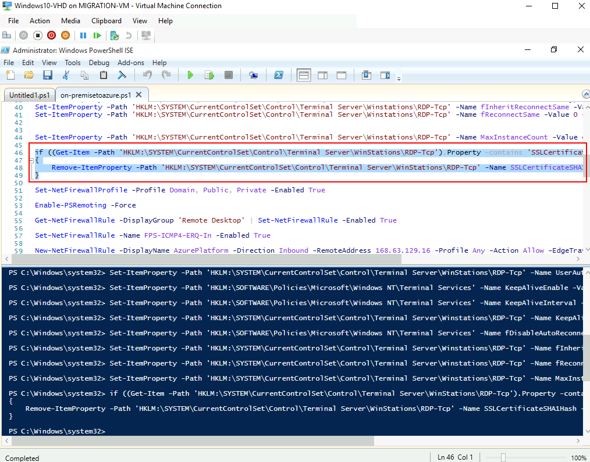590x462 pixels.
Task: Click the 100% zoom value
Action: pyautogui.click(x=578, y=457)
